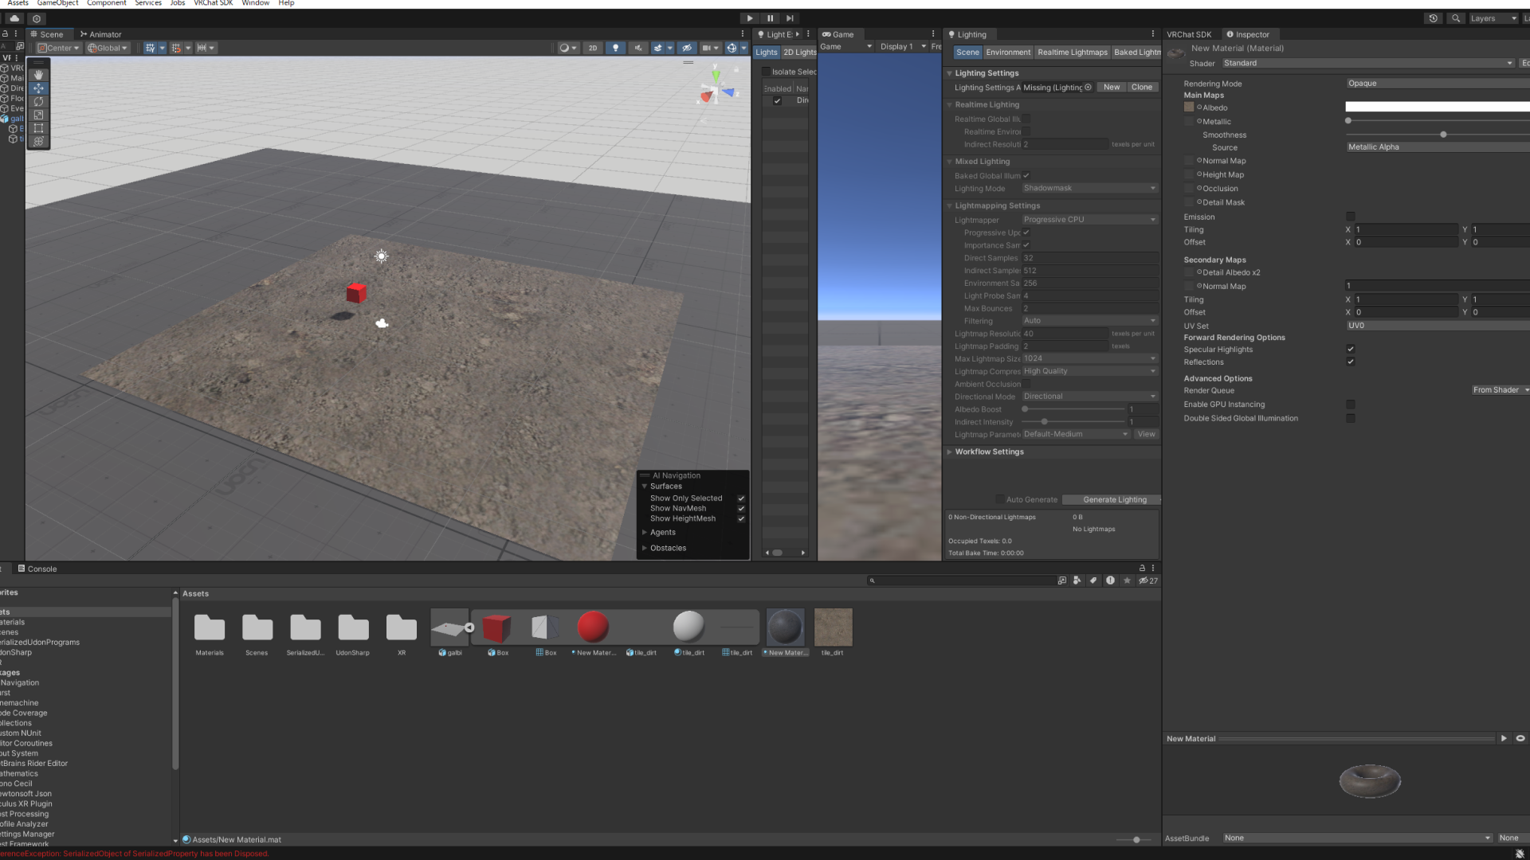Viewport: 1530px width, 860px height.
Task: Toggle Show Only Selected checkbox
Action: tap(741, 498)
